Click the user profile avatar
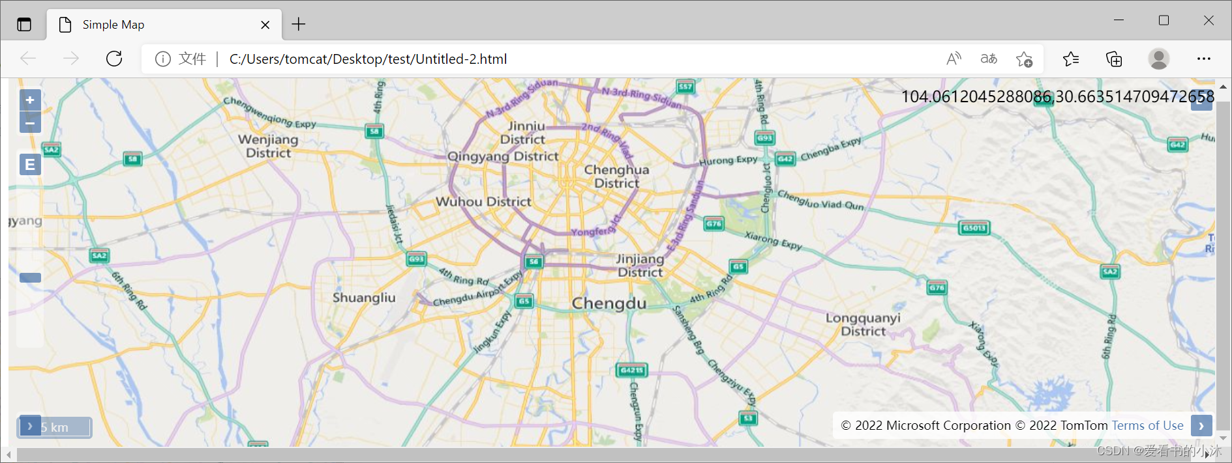Viewport: 1232px width, 463px height. click(x=1159, y=59)
